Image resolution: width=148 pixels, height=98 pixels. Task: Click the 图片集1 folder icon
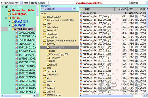click(x=9, y=18)
